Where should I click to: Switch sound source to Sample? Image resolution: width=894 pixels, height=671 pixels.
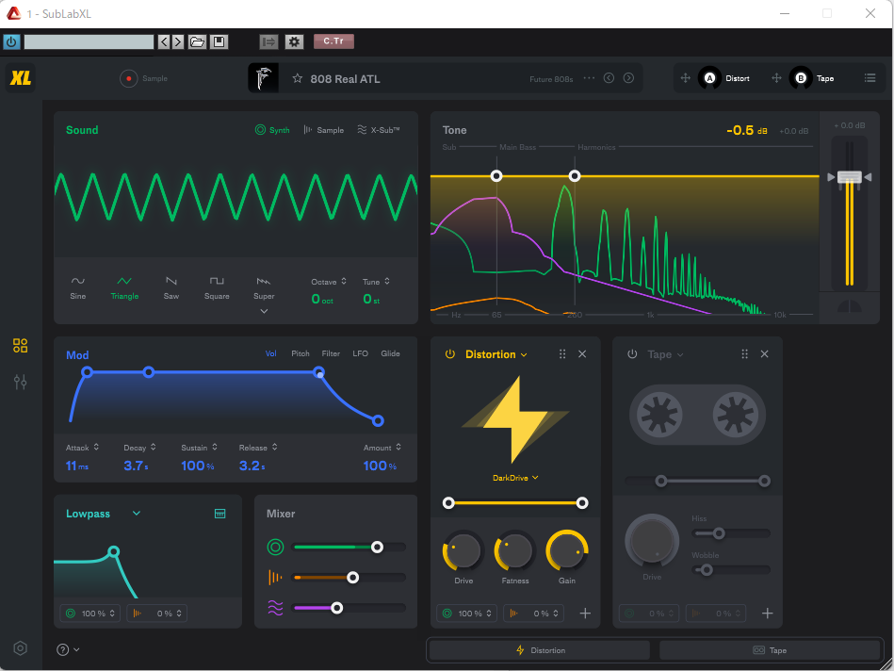coord(324,130)
